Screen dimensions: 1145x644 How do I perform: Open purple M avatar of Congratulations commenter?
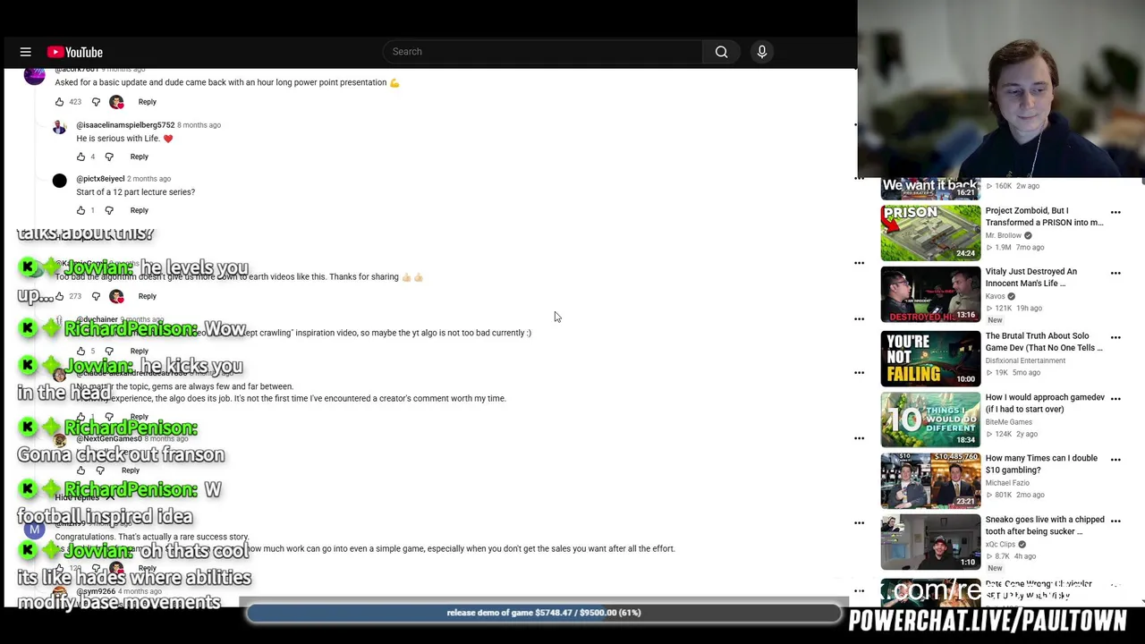34,530
